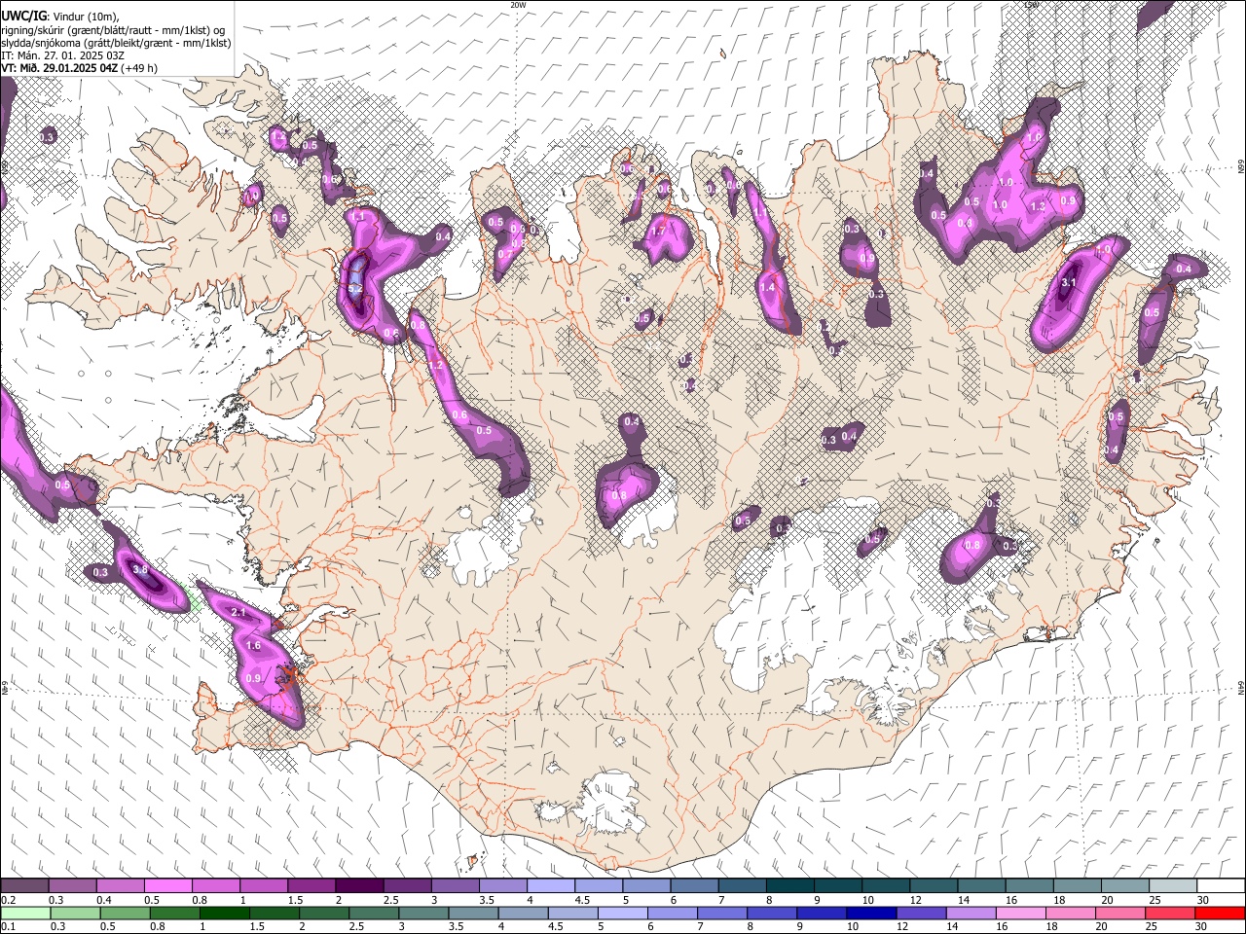The image size is (1246, 934).
Task: Click the white swatch at 30 in the upper legend
Action: pos(1221,886)
